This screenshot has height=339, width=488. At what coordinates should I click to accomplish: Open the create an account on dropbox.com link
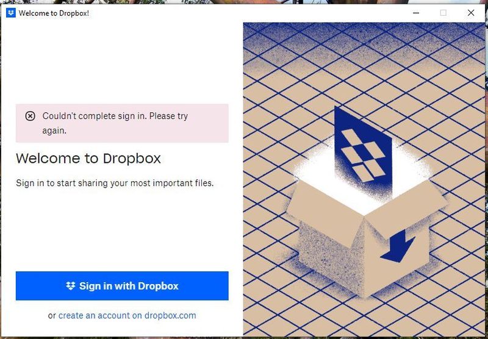[127, 315]
